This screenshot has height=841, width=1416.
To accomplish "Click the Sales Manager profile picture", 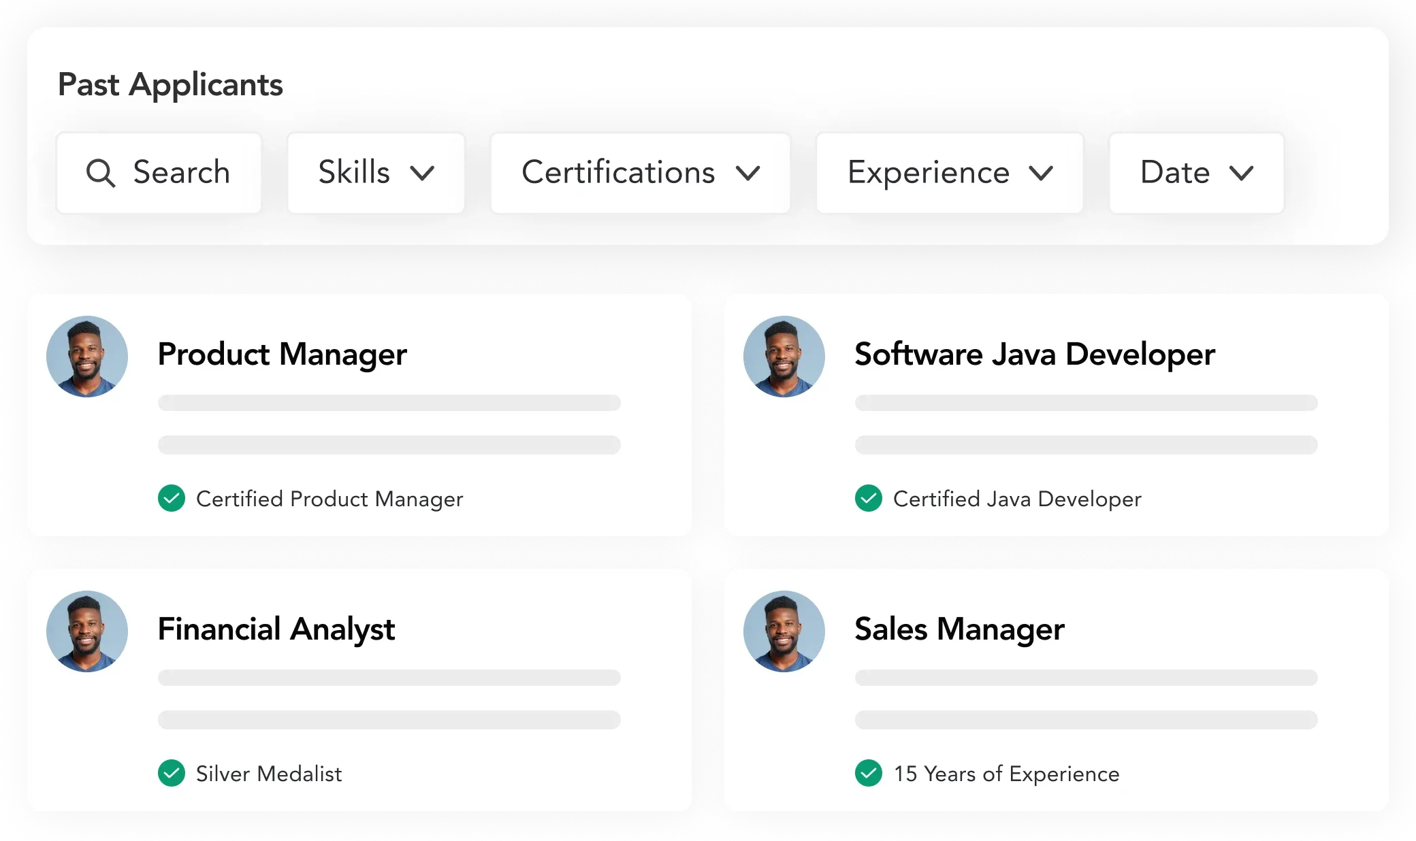I will [x=784, y=631].
